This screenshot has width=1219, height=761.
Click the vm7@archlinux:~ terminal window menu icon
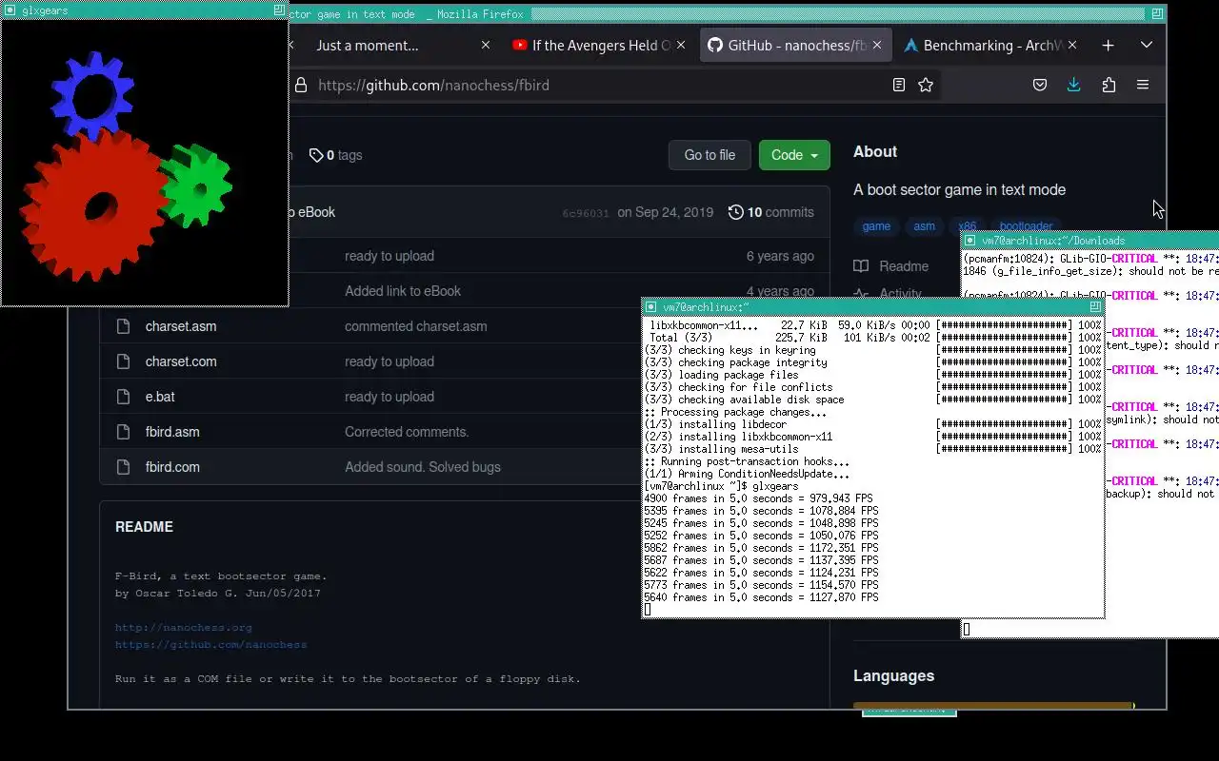coord(650,306)
